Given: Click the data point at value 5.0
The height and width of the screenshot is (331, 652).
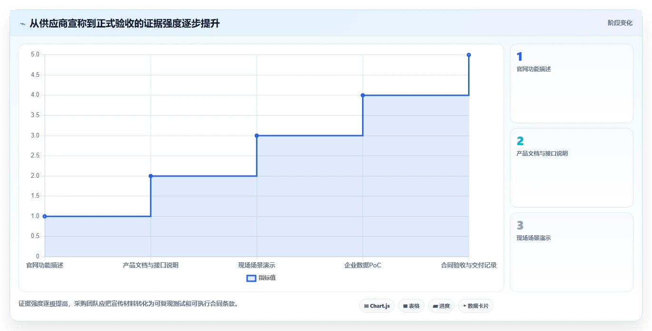Looking at the screenshot, I should [x=469, y=55].
